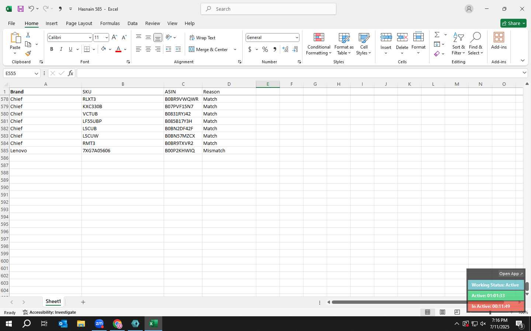Switch to Page Layout tab
The height and width of the screenshot is (331, 531).
pos(79,23)
